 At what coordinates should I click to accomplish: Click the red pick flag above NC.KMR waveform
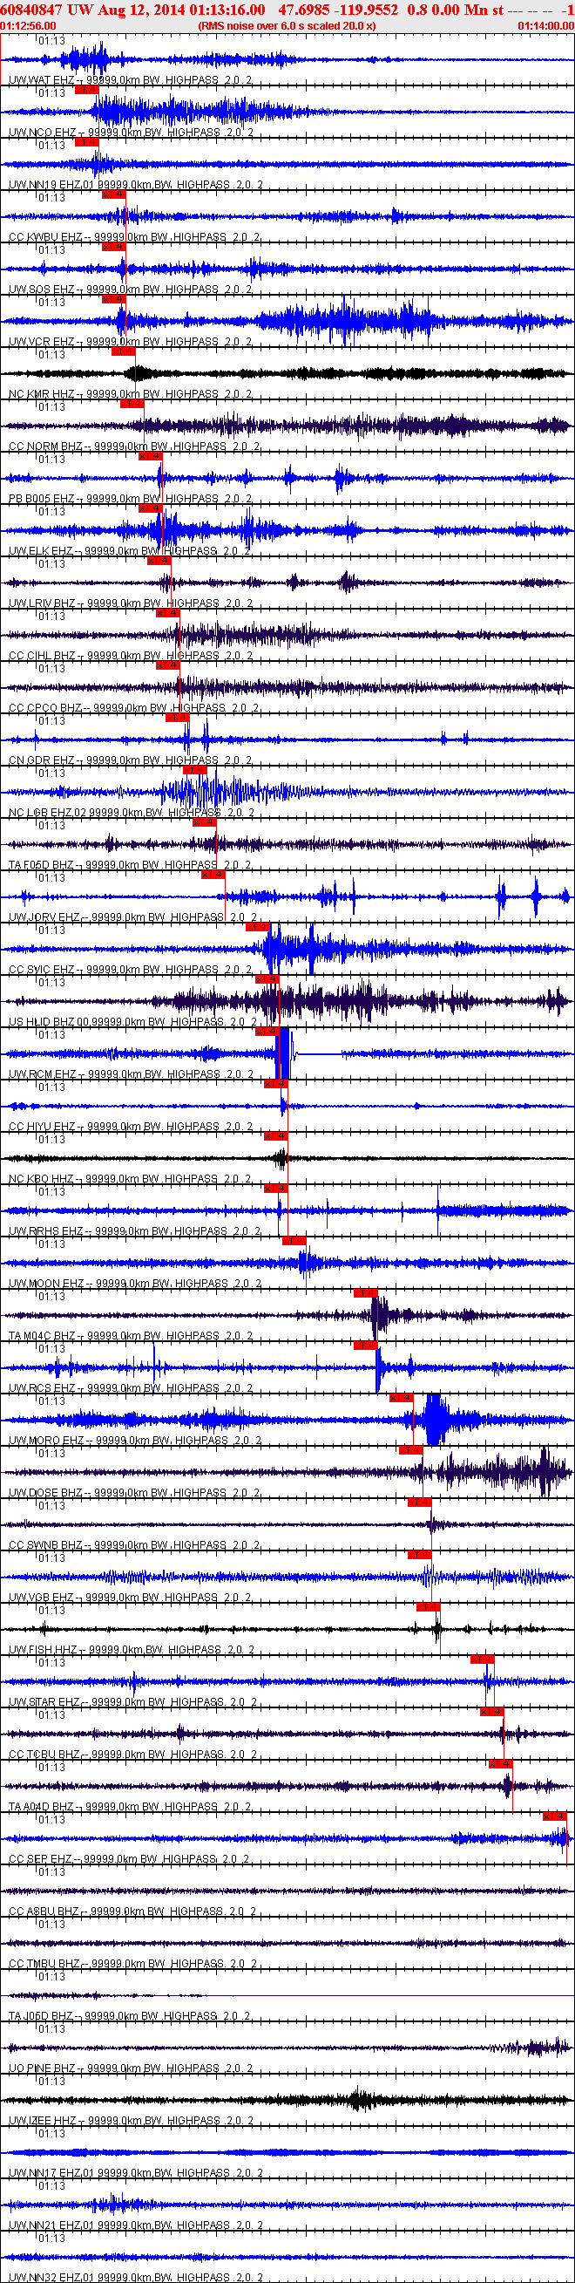[122, 351]
